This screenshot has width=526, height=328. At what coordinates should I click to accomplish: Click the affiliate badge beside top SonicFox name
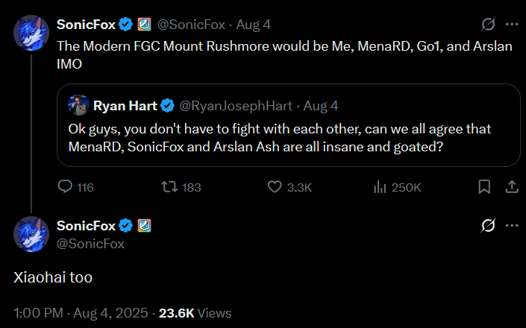point(144,24)
